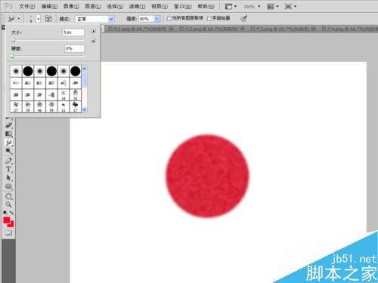Open the red foreground color swatch
The width and height of the screenshot is (378, 283).
[x=7, y=220]
